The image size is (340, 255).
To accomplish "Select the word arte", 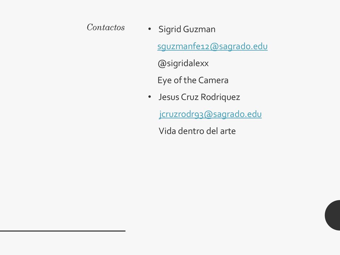I will point(228,131).
